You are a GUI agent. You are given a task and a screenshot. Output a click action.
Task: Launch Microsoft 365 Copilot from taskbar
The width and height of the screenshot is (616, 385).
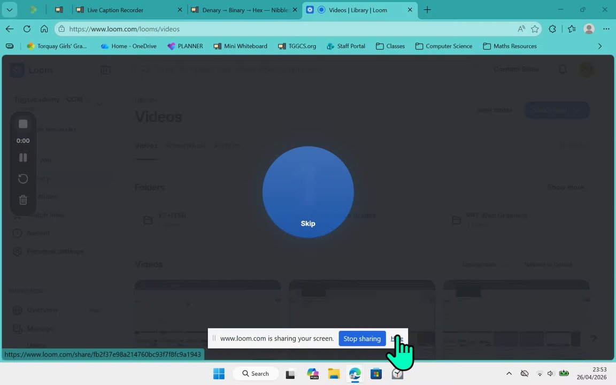(313, 374)
